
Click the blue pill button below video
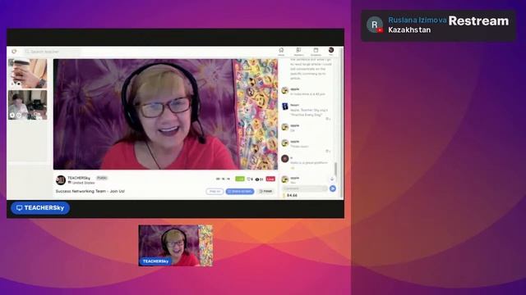tap(240, 191)
